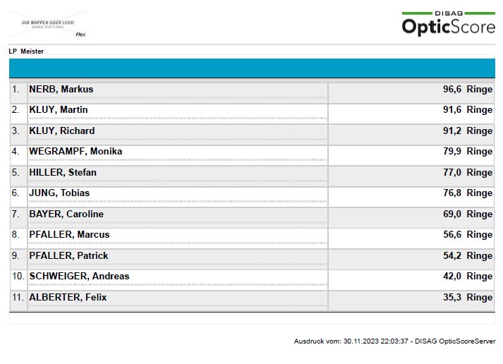Choose the JUNG, Tobias entry

[x=59, y=193]
